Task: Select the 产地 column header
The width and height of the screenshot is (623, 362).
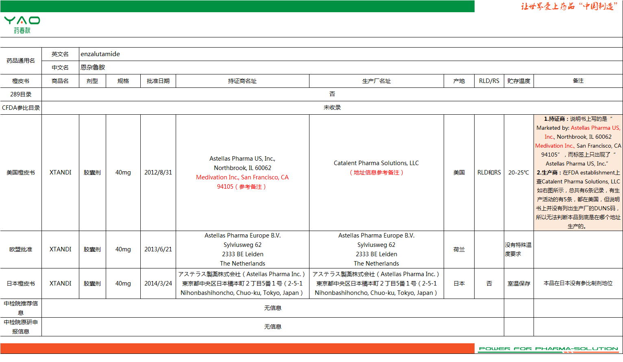Action: pos(459,81)
